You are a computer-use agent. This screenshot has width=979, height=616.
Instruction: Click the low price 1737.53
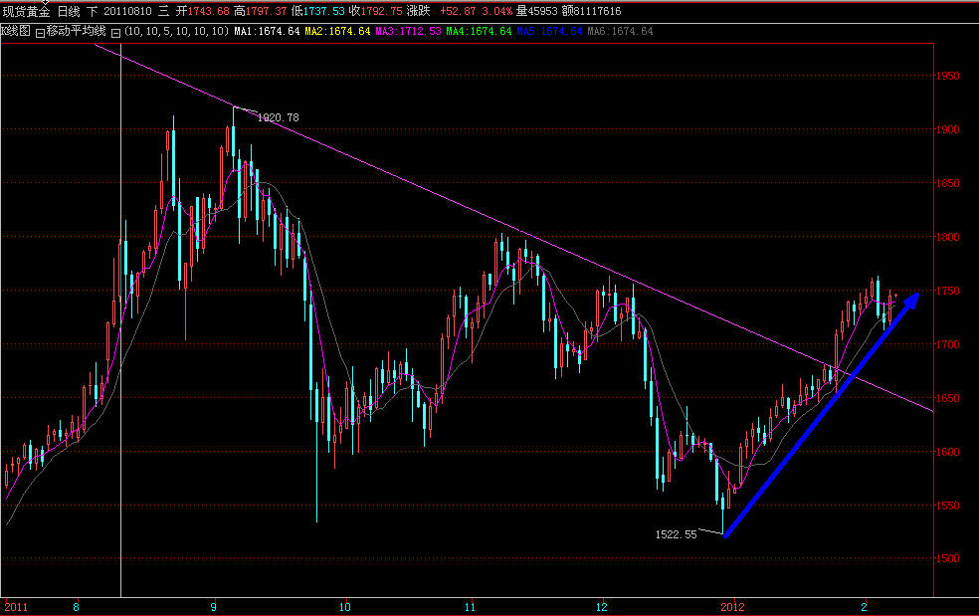click(x=323, y=11)
